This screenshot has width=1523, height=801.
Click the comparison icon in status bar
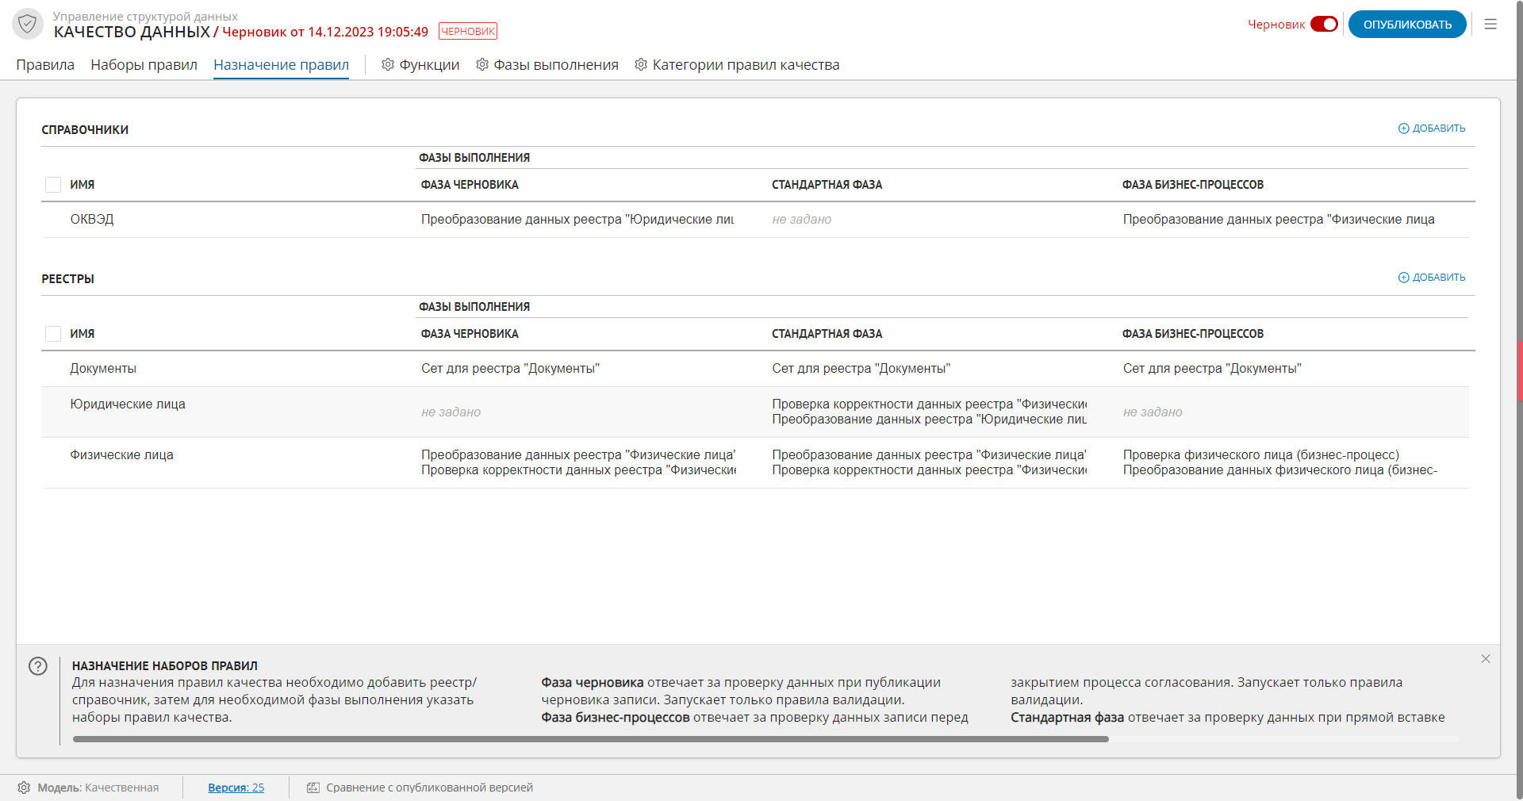(313, 788)
